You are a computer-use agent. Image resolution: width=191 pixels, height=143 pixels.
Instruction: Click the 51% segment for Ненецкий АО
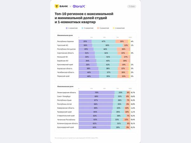point(108,57)
